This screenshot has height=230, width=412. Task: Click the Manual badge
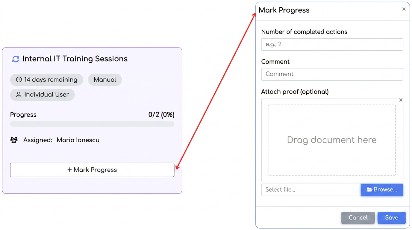105,80
